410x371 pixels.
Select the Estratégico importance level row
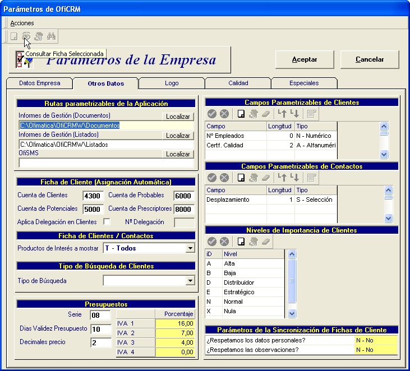pos(245,292)
